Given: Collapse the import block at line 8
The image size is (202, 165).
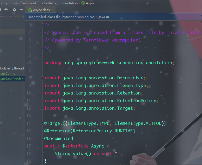Looking at the screenshot, I should pos(42,78).
